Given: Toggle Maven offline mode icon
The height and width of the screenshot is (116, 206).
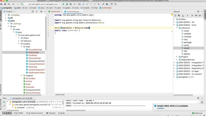Looking at the screenshot, I should point(200,16).
